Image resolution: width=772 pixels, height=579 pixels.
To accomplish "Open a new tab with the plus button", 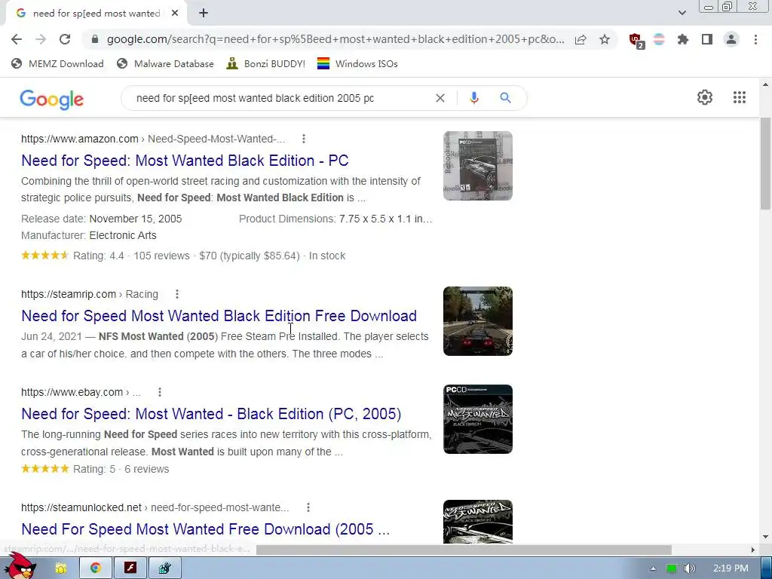I will coord(204,14).
